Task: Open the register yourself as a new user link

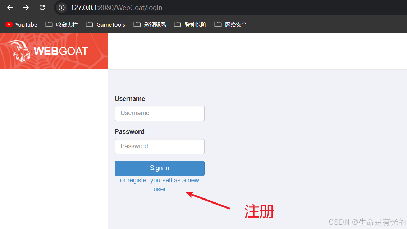Action: (160, 185)
